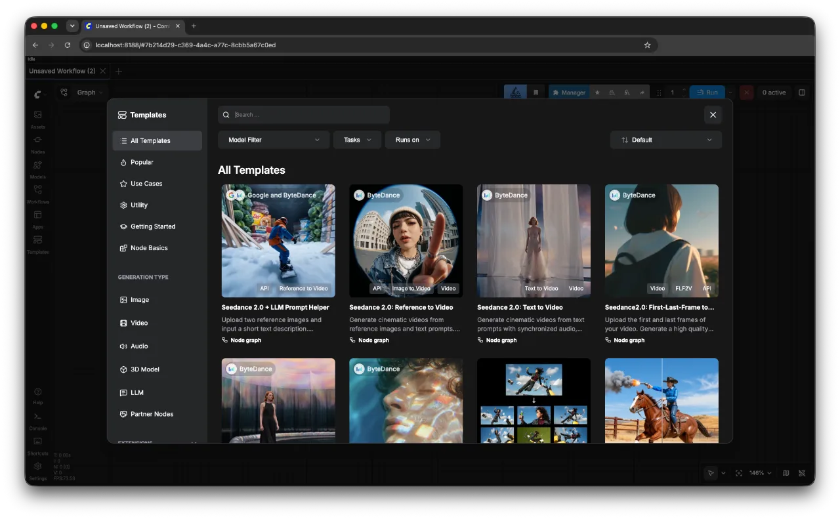Select the Popular category
Screen dimensions: 840x519
click(x=157, y=162)
